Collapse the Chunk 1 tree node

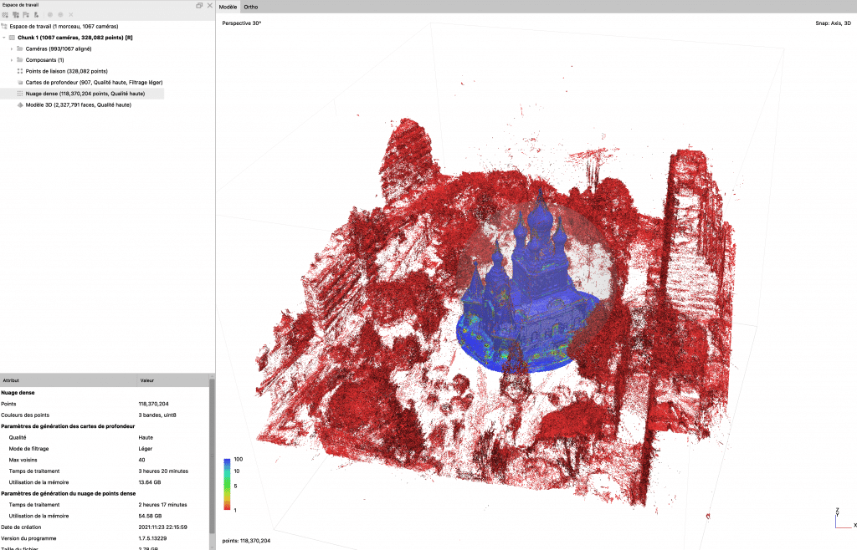coord(4,38)
